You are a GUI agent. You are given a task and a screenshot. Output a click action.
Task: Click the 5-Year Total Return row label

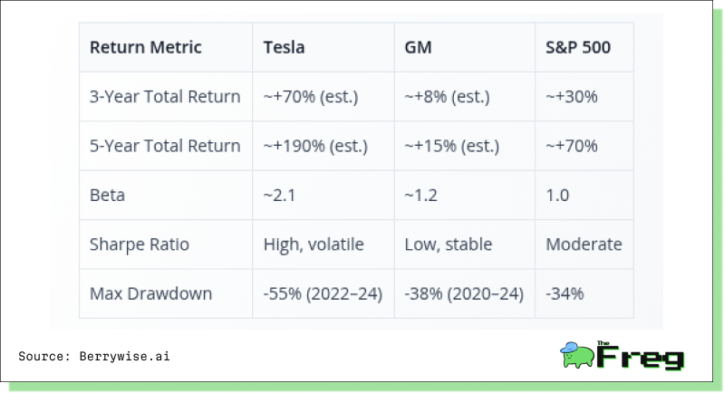[x=165, y=146]
